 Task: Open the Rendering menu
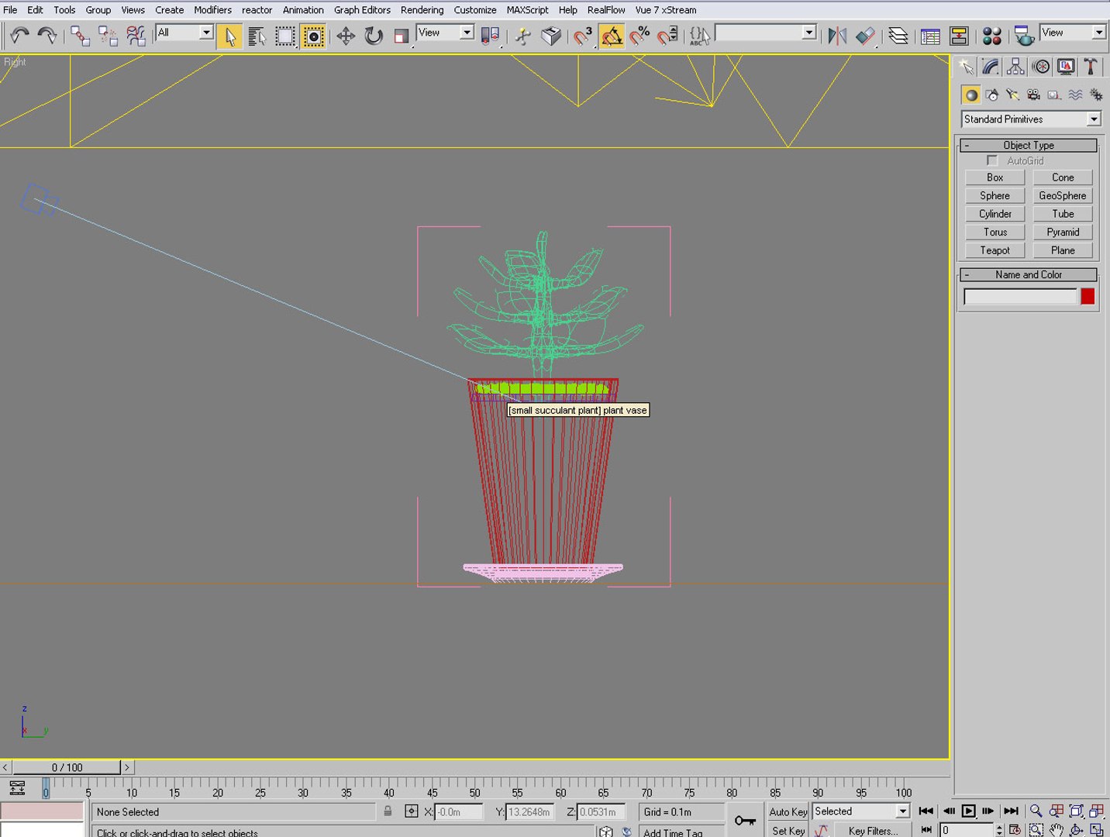pyautogui.click(x=422, y=10)
